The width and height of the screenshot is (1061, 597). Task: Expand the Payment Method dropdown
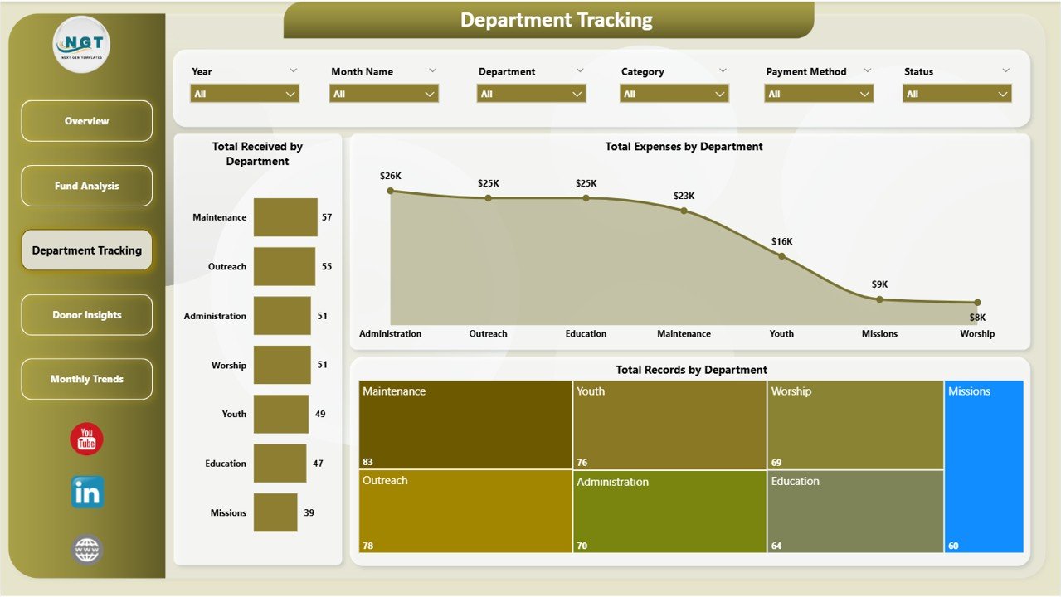pos(818,94)
